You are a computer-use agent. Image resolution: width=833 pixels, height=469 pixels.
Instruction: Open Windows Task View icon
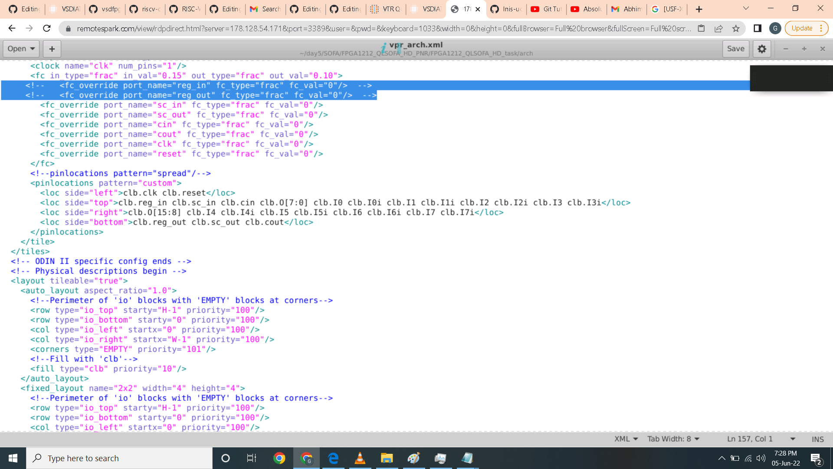[251, 458]
